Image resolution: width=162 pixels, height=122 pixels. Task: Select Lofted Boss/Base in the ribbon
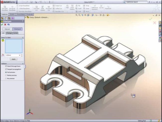(23, 9)
